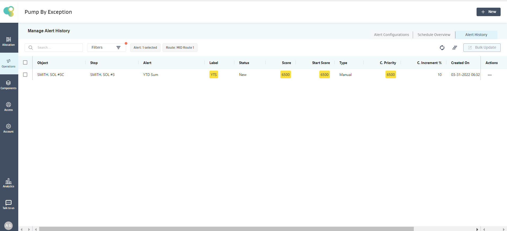
Task: Expand the Filters dropdown
Action: pos(106,48)
